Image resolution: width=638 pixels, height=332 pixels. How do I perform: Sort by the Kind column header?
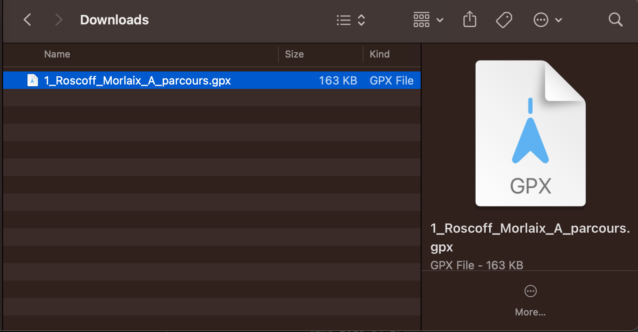pos(380,54)
